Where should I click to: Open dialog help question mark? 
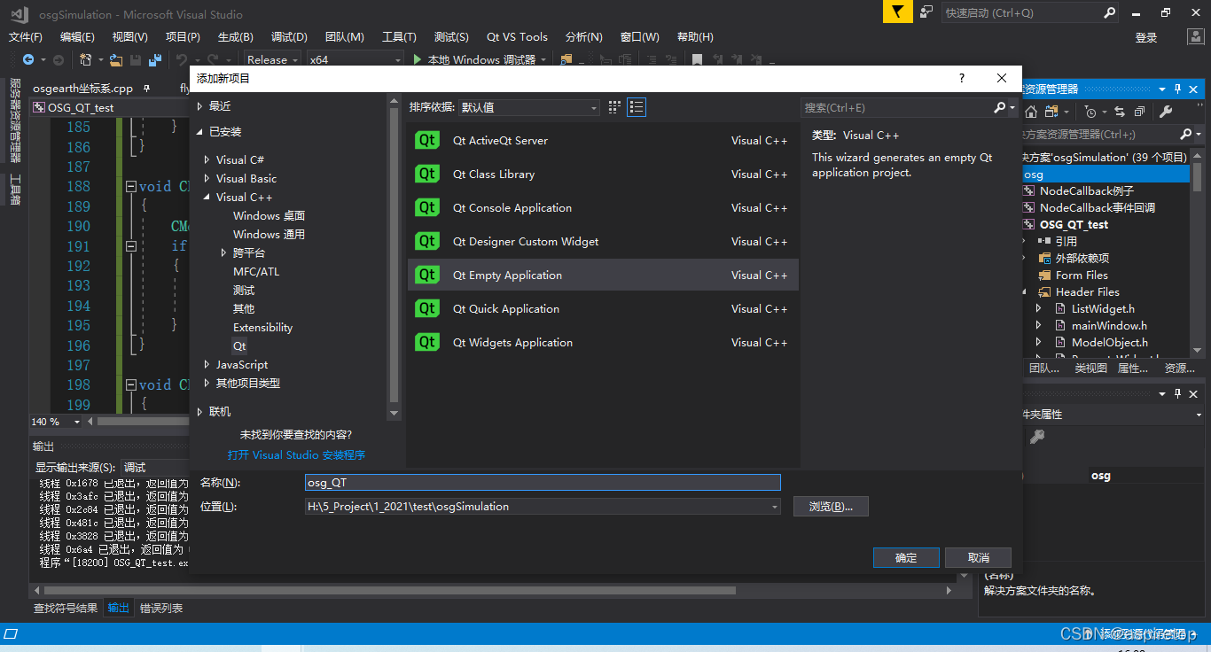coord(962,78)
